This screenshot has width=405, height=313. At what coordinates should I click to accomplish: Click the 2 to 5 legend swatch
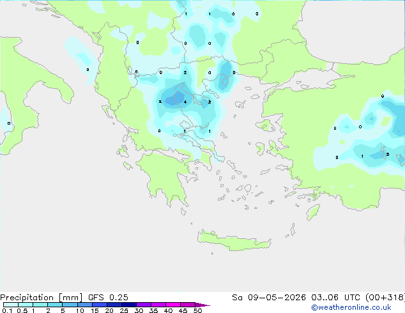[x=55, y=305]
